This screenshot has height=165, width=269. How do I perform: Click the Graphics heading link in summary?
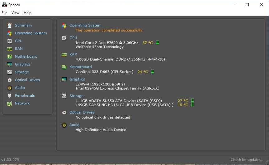[77, 79]
